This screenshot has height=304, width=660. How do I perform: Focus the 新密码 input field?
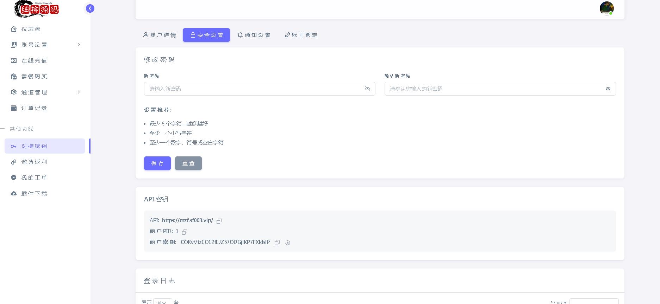[x=254, y=89]
